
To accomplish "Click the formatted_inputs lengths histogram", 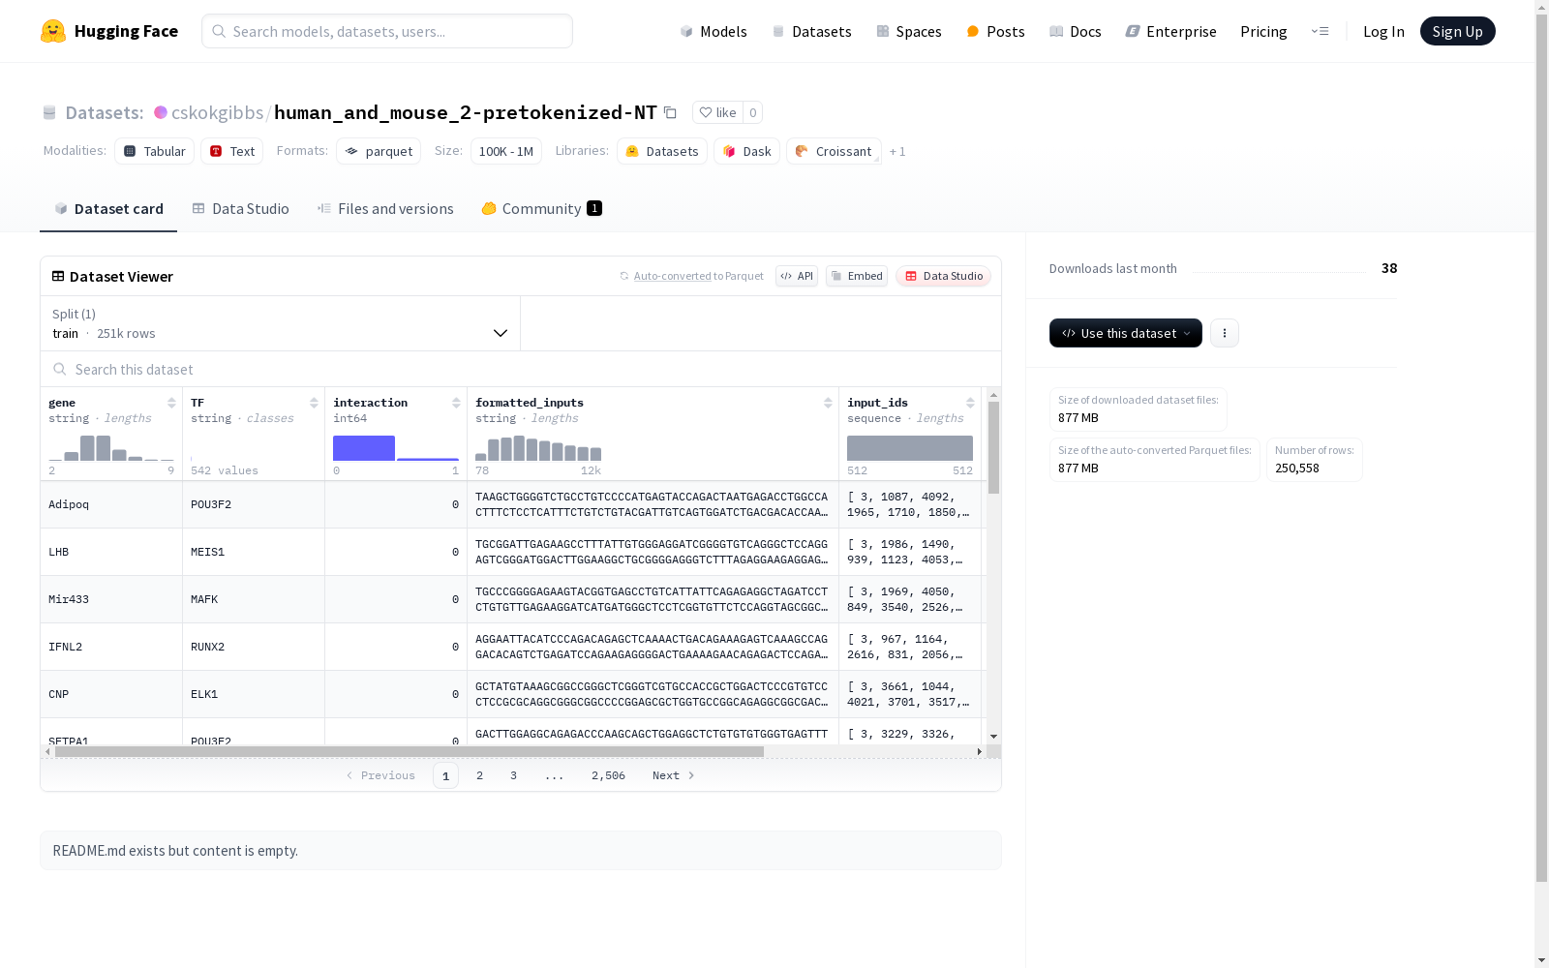I will 538,448.
